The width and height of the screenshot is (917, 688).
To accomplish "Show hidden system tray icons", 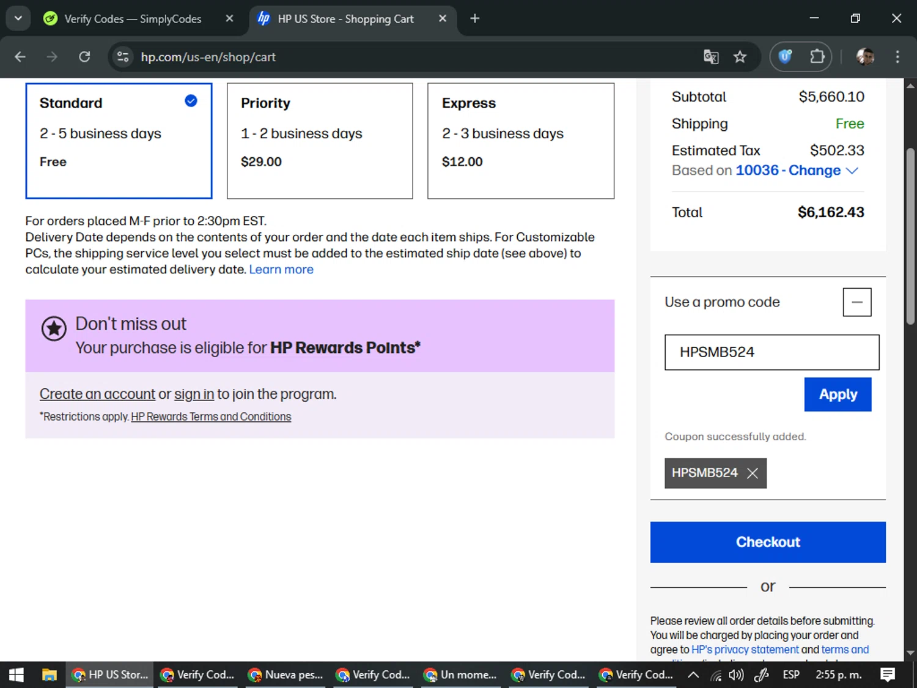I will point(693,675).
